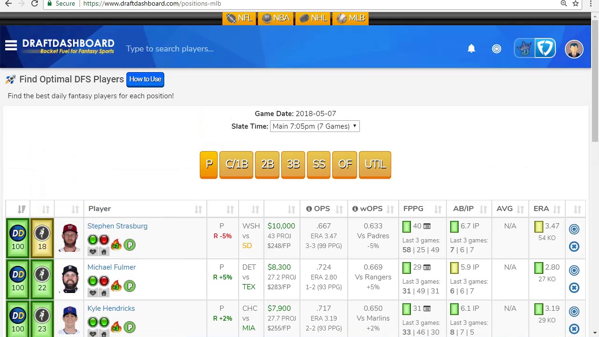599x337 pixels.
Task: Exclude Stephen Strasburg with X icon
Action: (574, 247)
